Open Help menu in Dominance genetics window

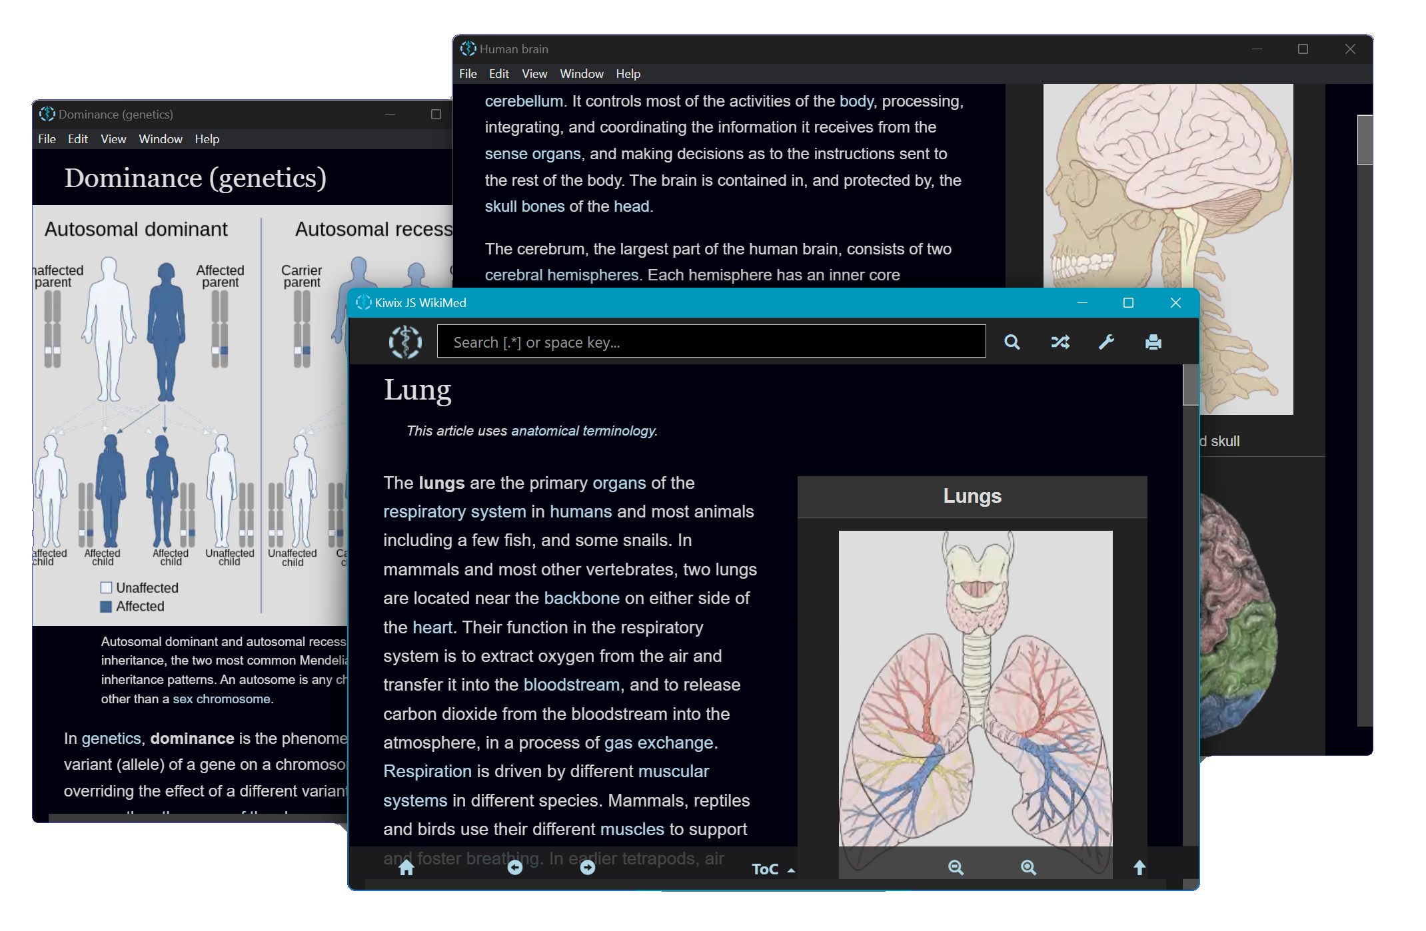click(x=207, y=139)
